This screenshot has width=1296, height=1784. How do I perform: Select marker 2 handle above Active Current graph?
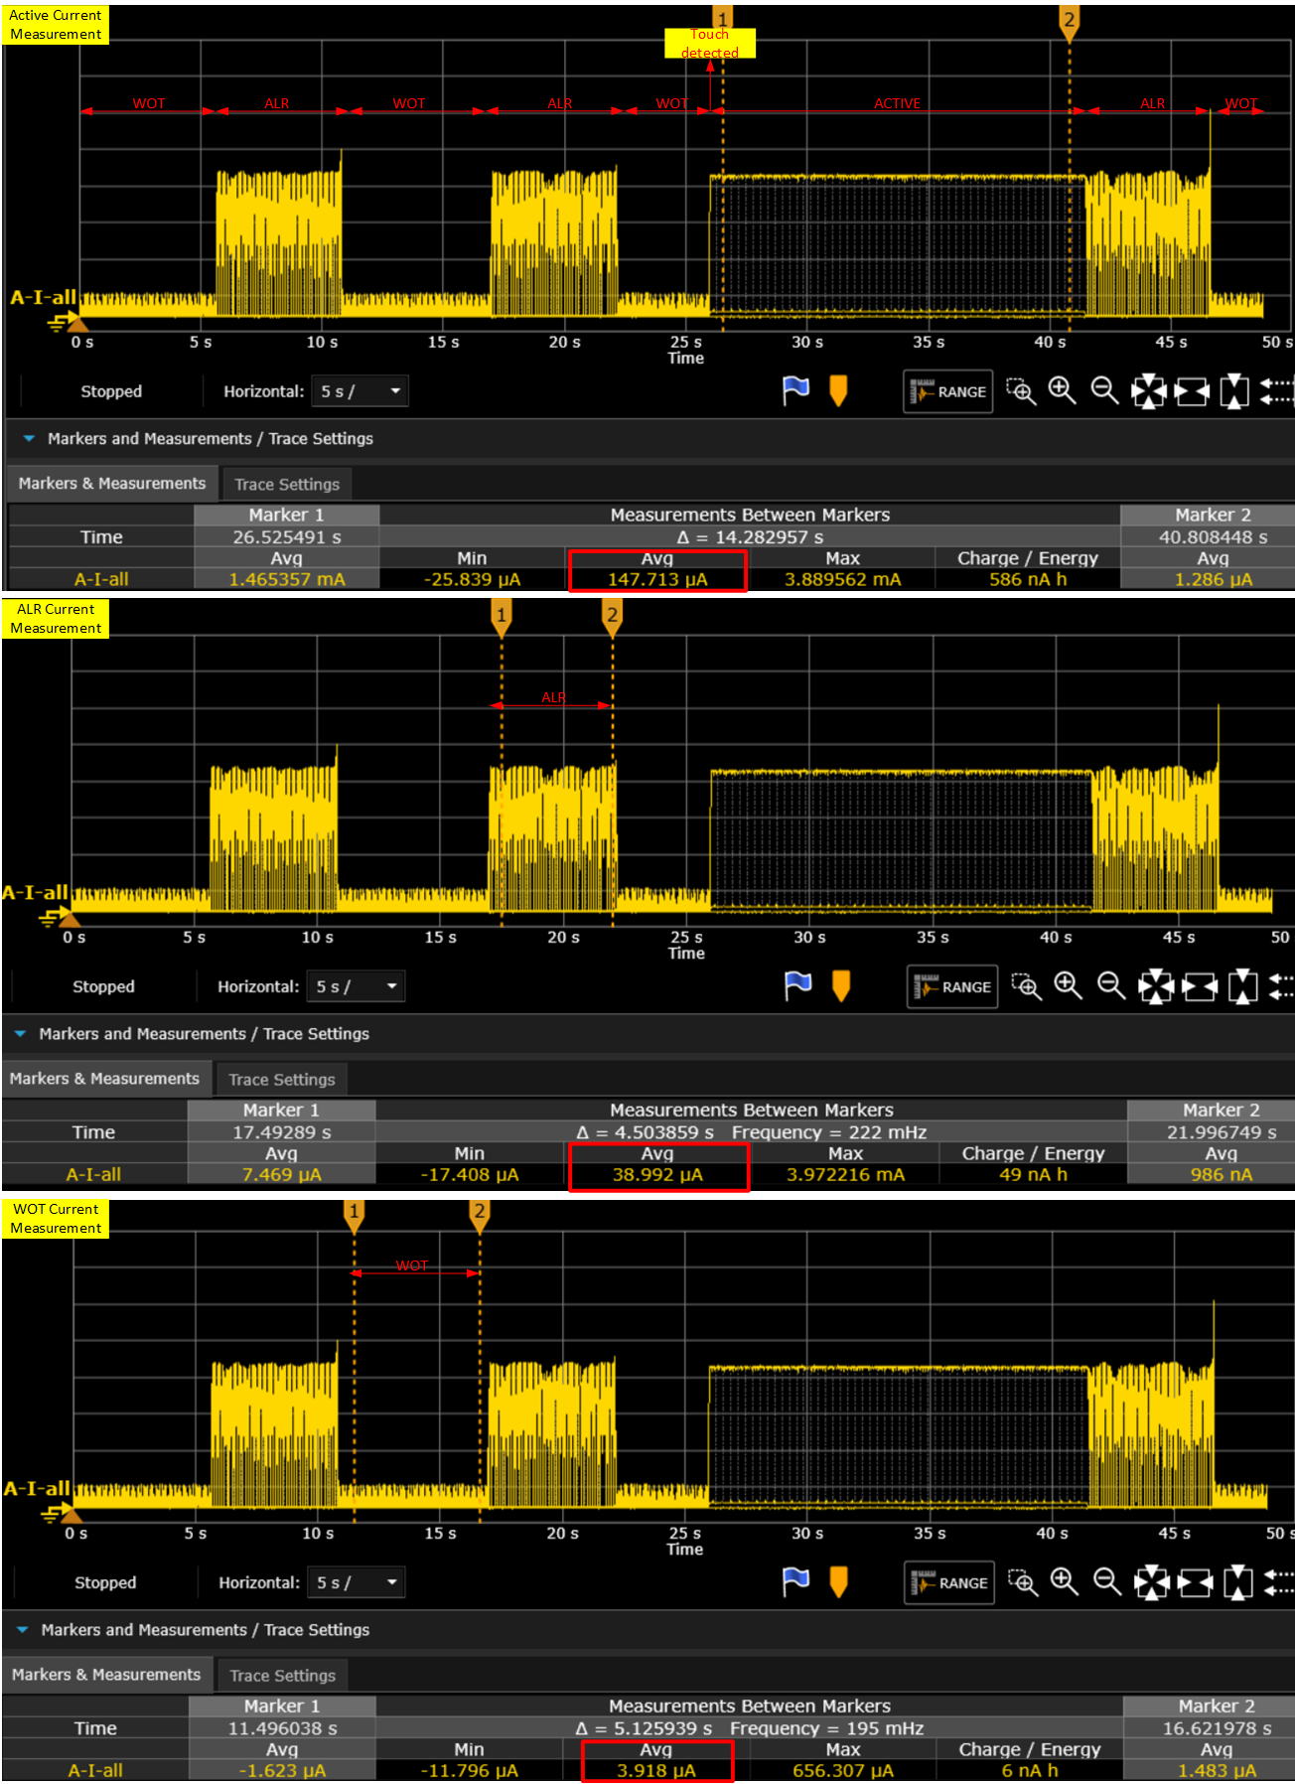[x=1069, y=23]
